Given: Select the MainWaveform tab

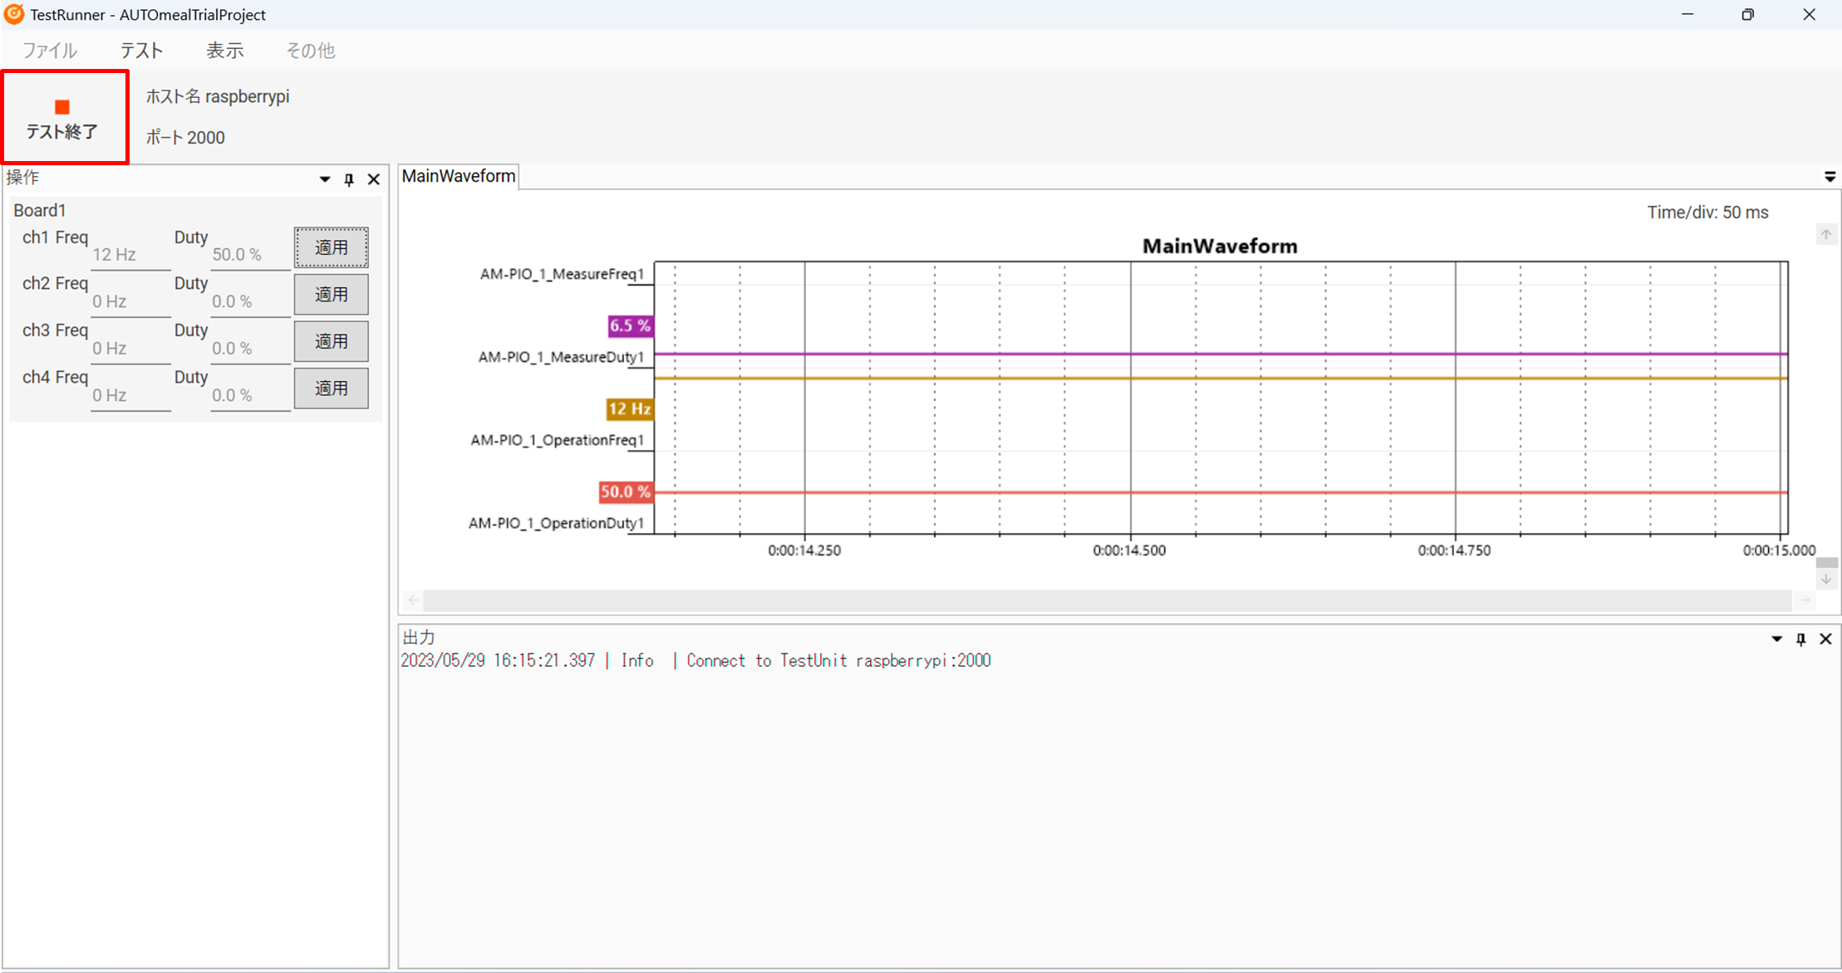Looking at the screenshot, I should (x=459, y=177).
